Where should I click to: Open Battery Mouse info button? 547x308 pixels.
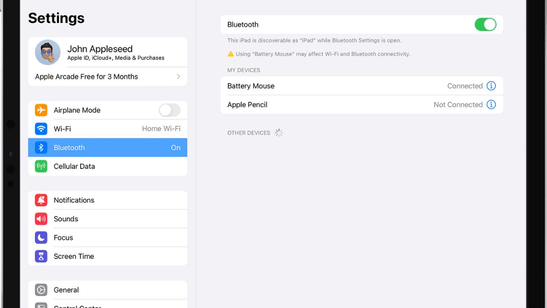491,86
